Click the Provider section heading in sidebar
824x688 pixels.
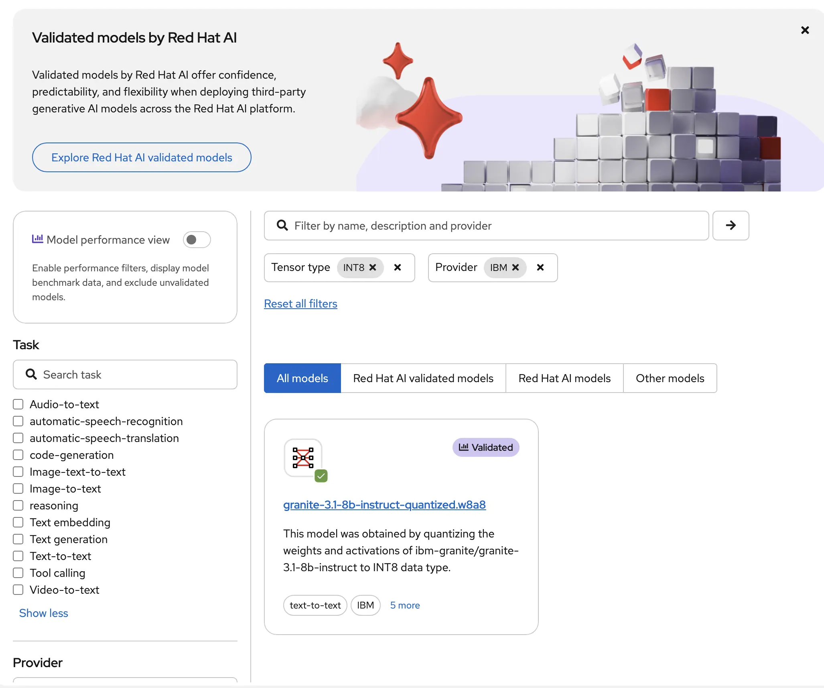[38, 663]
